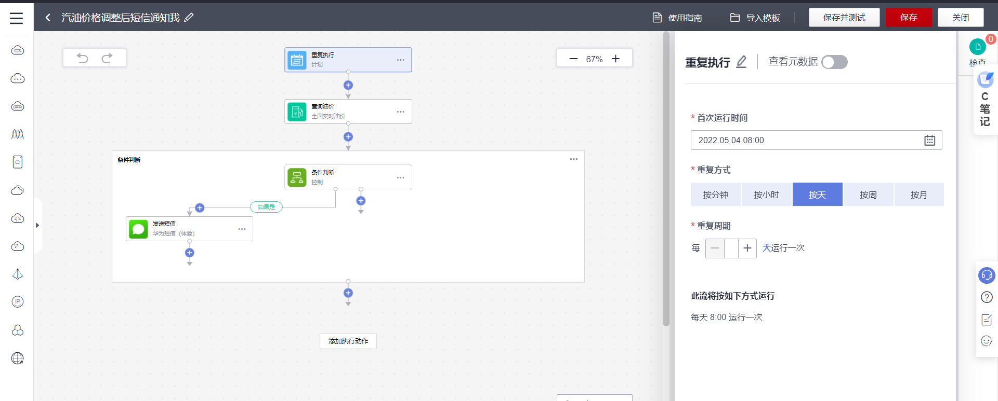This screenshot has width=998, height=401.
Task: Rename 重复执行 with the pencil icon
Action: [742, 62]
